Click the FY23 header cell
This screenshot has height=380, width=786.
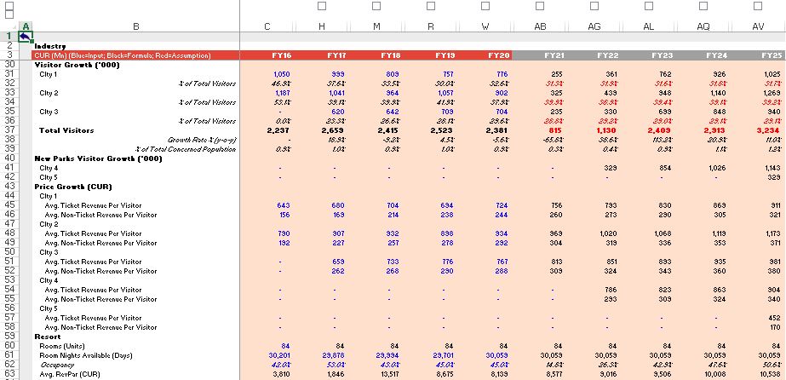(649, 55)
